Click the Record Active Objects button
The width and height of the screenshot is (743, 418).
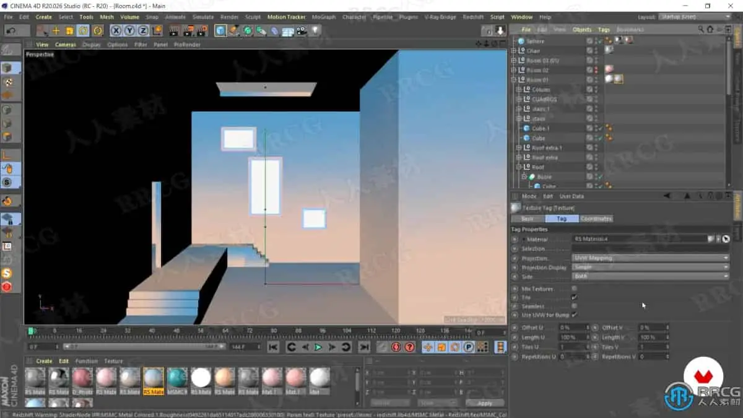click(x=383, y=347)
